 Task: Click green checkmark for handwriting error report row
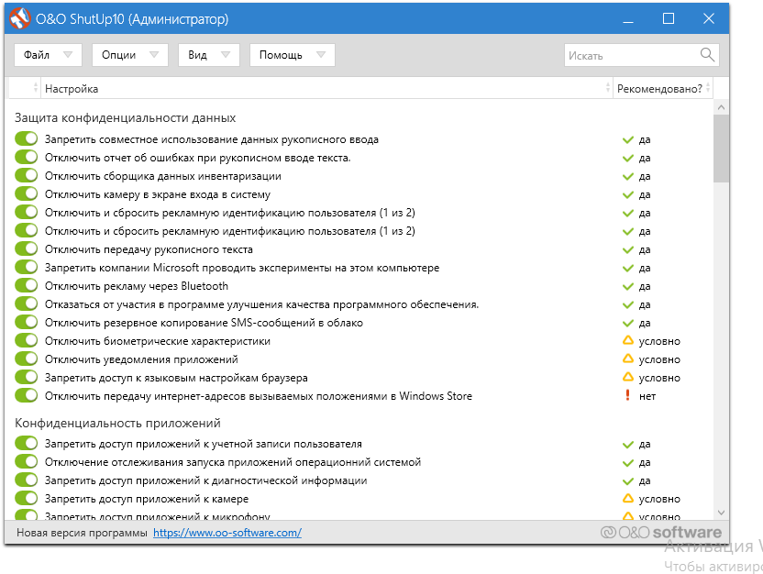point(627,159)
